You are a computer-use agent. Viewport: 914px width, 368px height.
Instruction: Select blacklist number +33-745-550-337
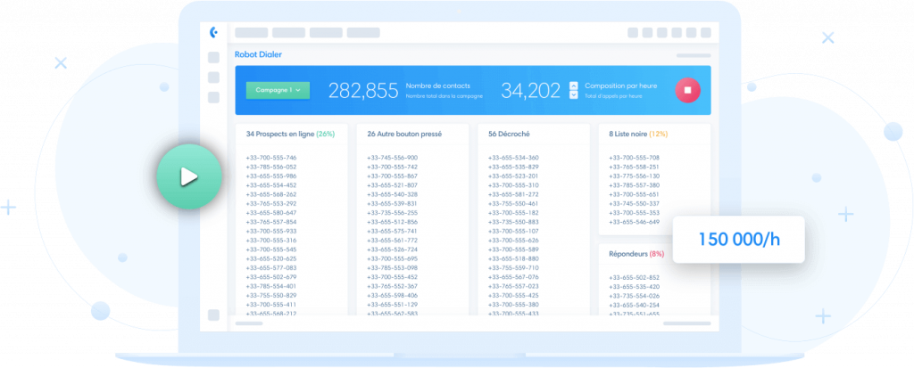pyautogui.click(x=635, y=204)
